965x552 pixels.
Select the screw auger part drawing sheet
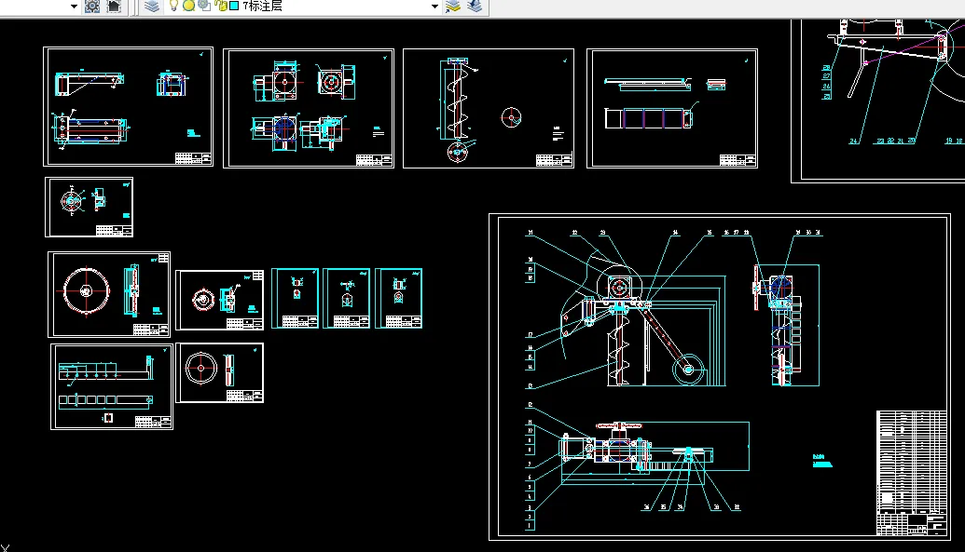[x=488, y=108]
